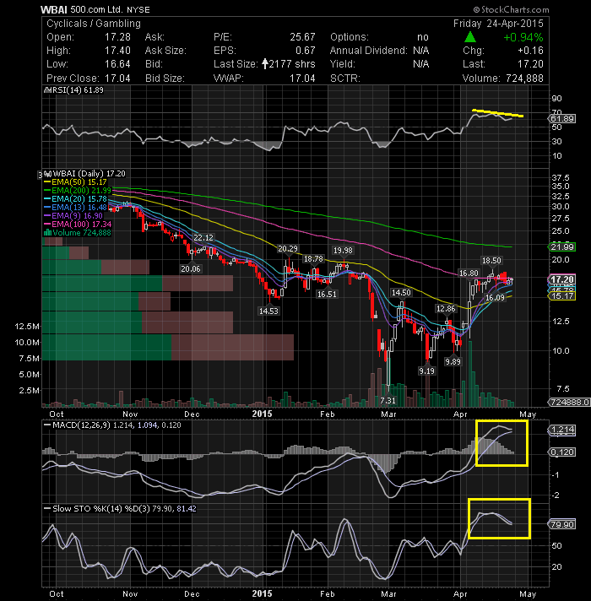Click the EPS value 0.67
Viewport: 591px width, 601px height.
[x=305, y=51]
